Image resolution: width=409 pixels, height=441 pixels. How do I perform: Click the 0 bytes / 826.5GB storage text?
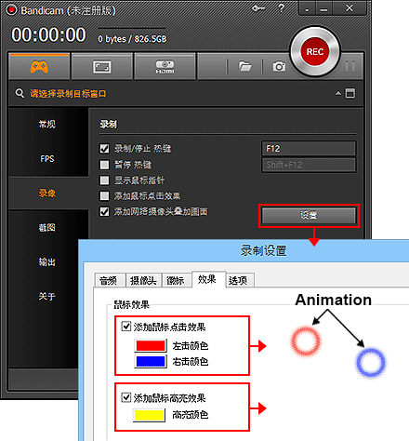click(132, 39)
